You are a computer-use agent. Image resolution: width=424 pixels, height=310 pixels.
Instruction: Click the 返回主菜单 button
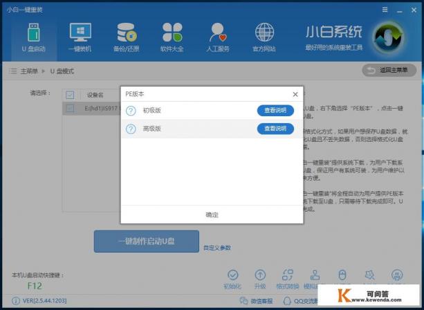point(389,71)
